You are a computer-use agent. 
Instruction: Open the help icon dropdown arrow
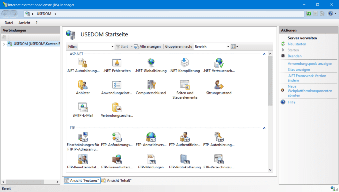[336, 13]
